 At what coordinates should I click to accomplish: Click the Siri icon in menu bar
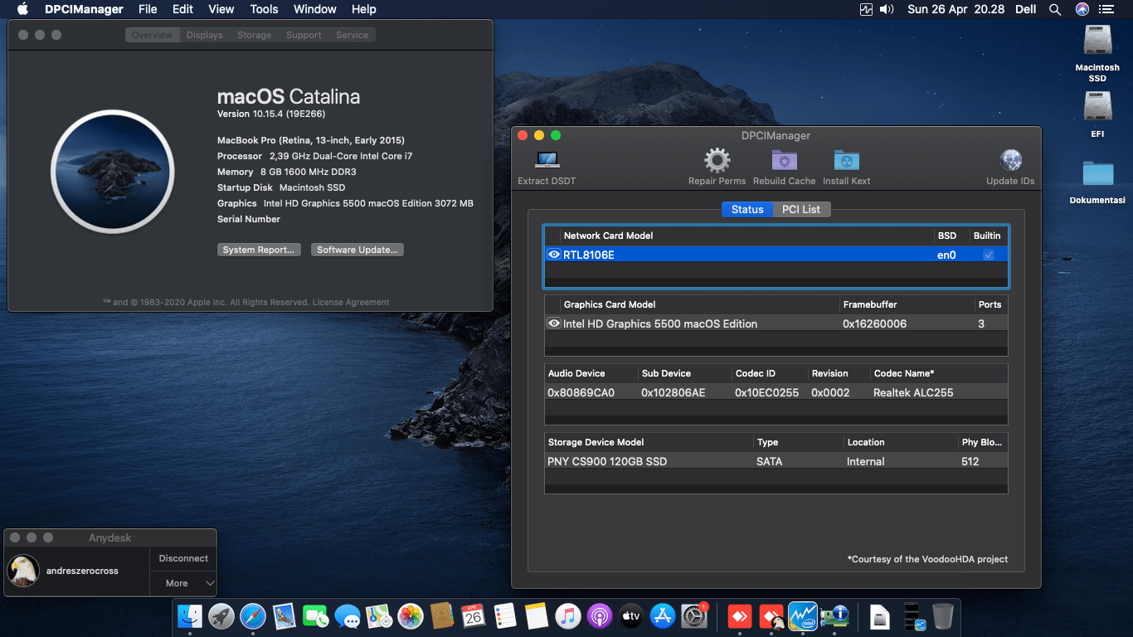(x=1082, y=9)
